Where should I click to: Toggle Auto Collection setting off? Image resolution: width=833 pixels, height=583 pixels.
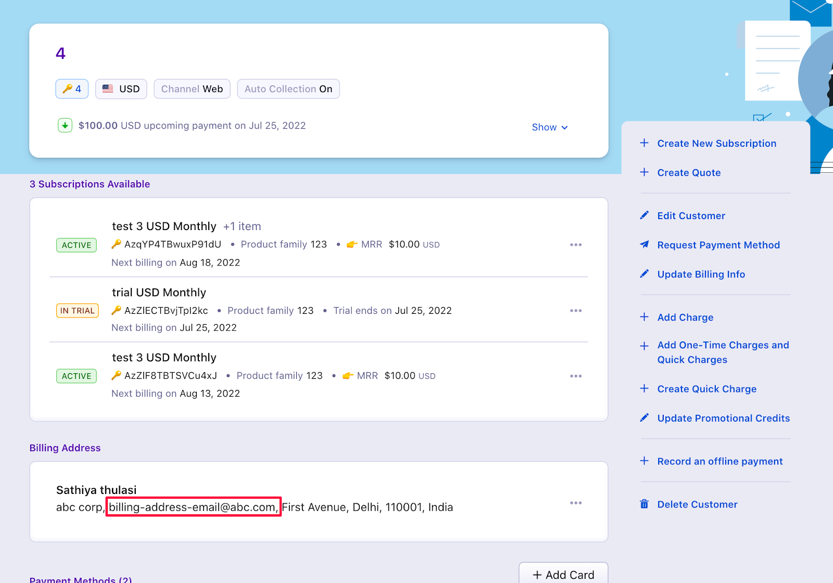point(288,88)
